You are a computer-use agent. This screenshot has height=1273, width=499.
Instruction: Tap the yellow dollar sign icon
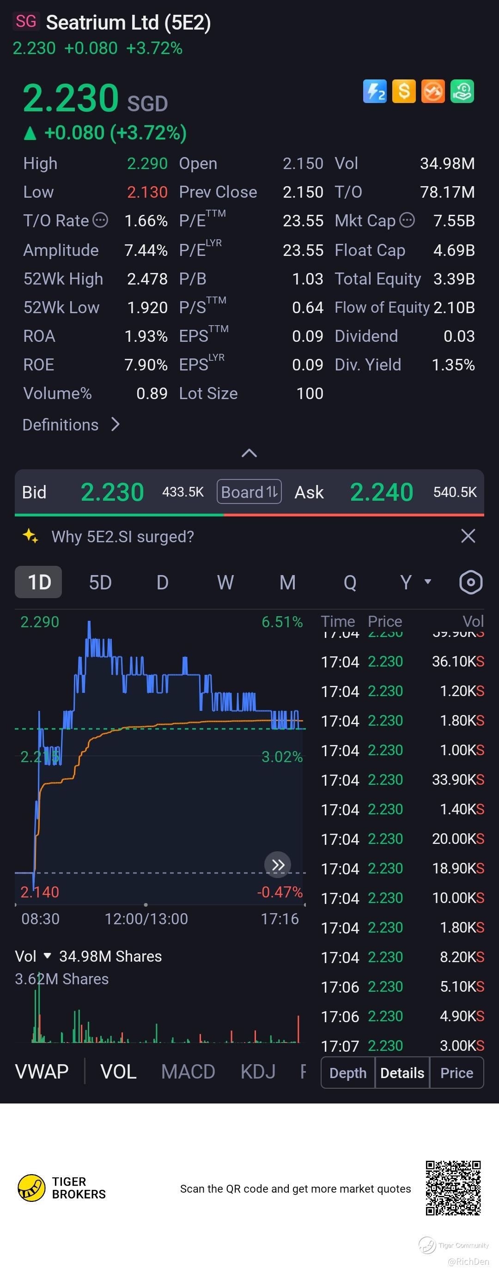click(x=404, y=91)
